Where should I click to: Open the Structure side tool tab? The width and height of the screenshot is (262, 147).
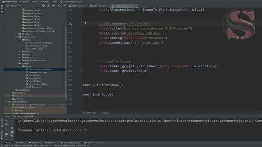(2, 122)
